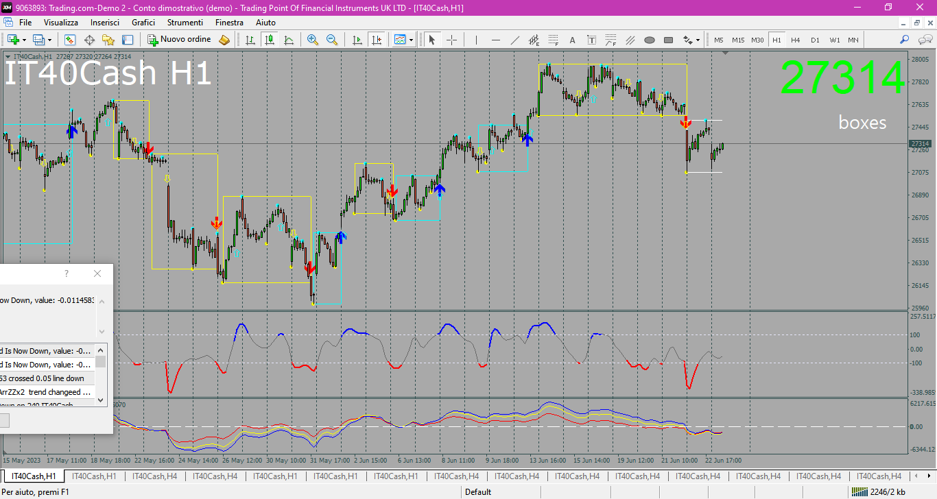Viewport: 937px width, 499px height.
Task: Activate the standard Cursor pointer mode
Action: point(432,40)
